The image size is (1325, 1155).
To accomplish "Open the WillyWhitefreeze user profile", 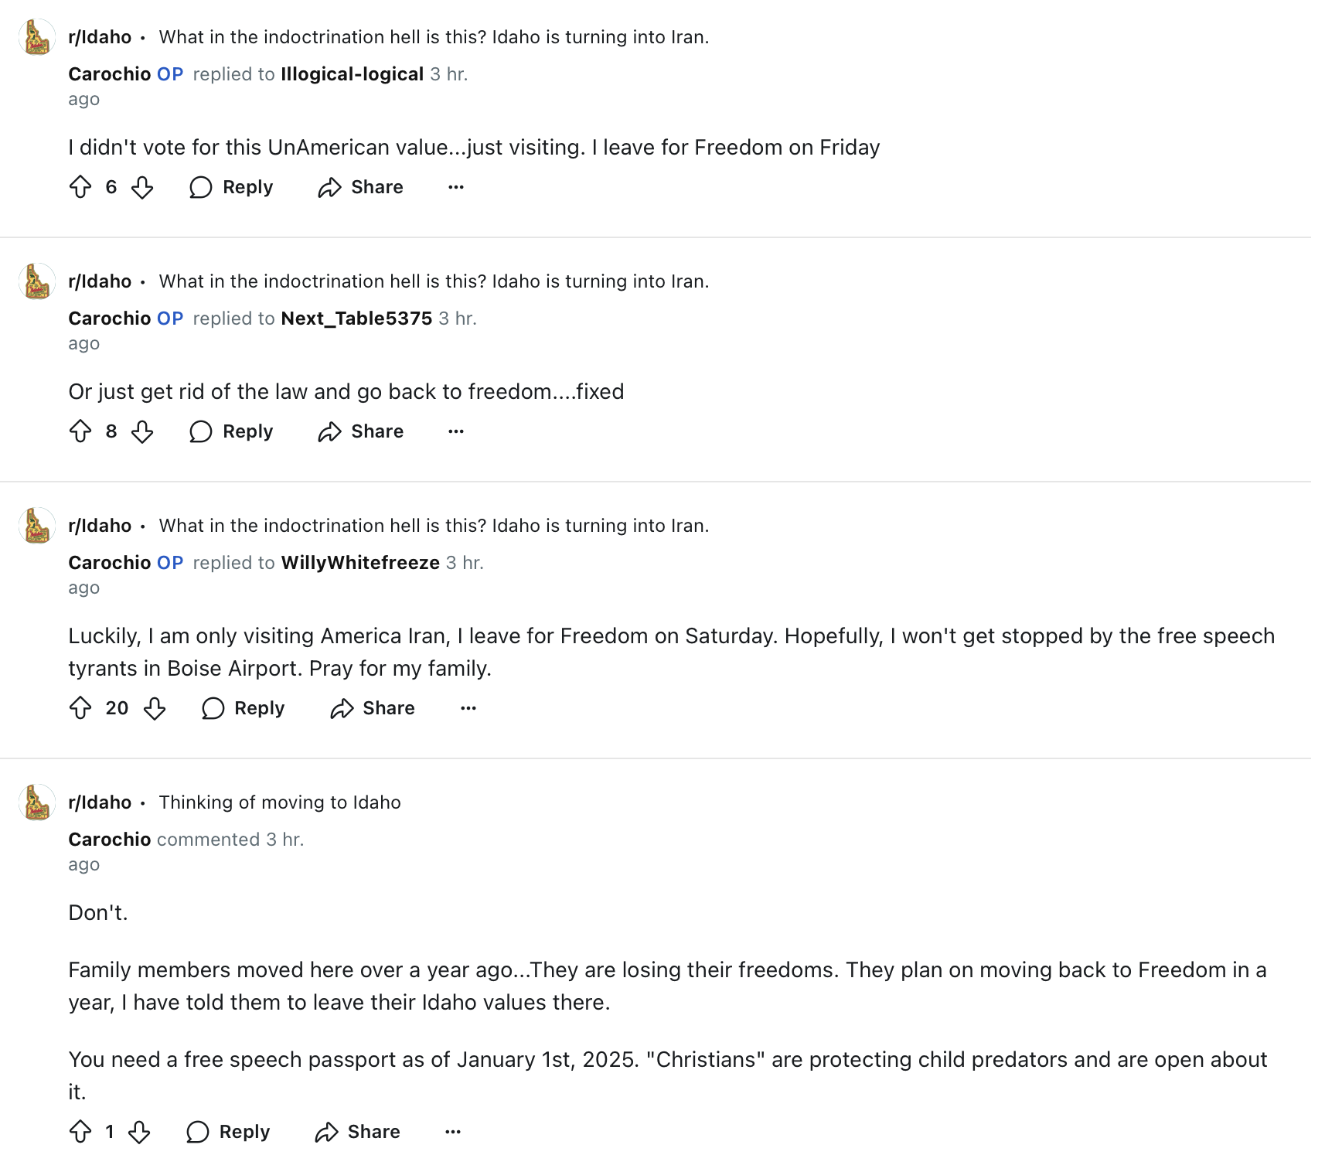I will (x=360, y=563).
